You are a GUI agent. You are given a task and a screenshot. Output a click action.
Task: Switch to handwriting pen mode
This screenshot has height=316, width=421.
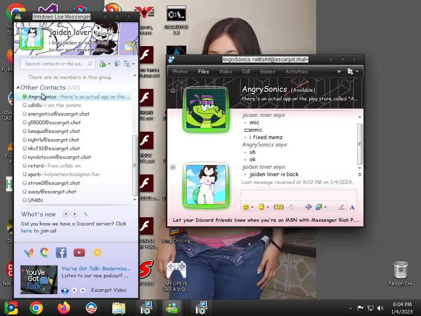pos(342,207)
